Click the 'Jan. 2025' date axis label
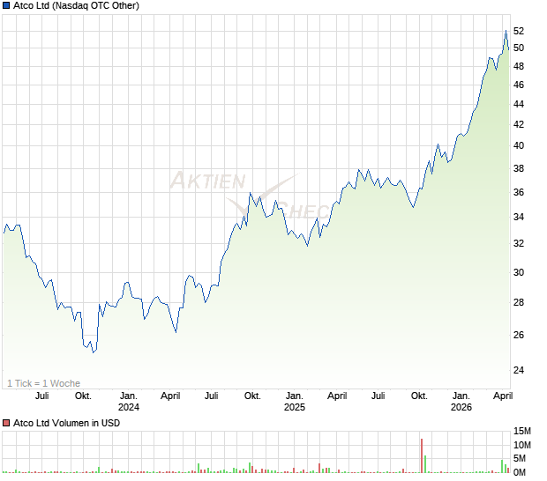Screen dimensions: 547x481 [295, 402]
